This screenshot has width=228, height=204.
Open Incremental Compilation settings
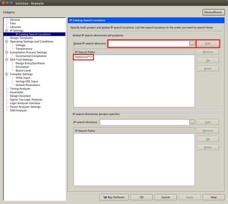tap(31, 56)
